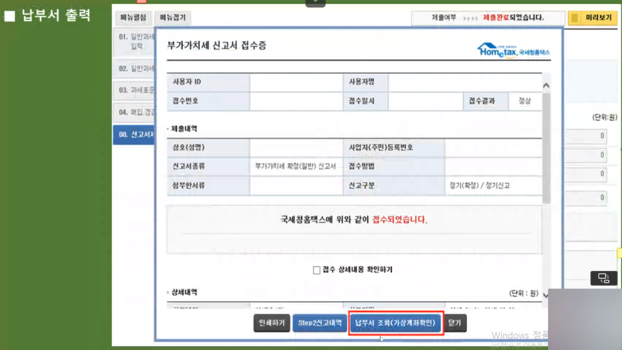Screen dimensions: 622x350
Task: Open the 미리보기 preview button
Action: (x=592, y=18)
